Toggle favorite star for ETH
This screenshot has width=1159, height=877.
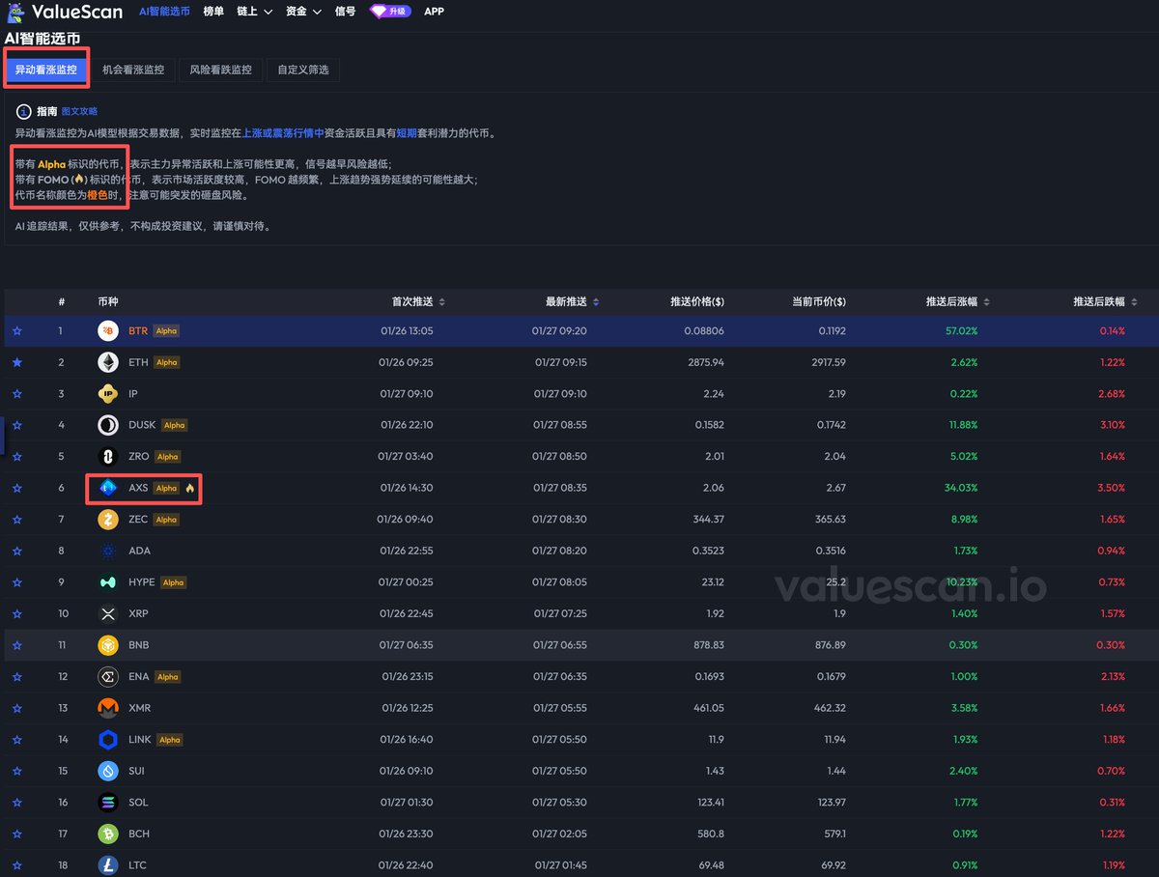(x=16, y=362)
